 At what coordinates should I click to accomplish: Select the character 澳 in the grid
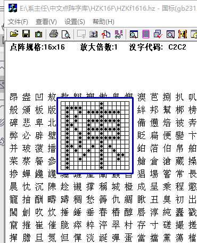(x=142, y=97)
